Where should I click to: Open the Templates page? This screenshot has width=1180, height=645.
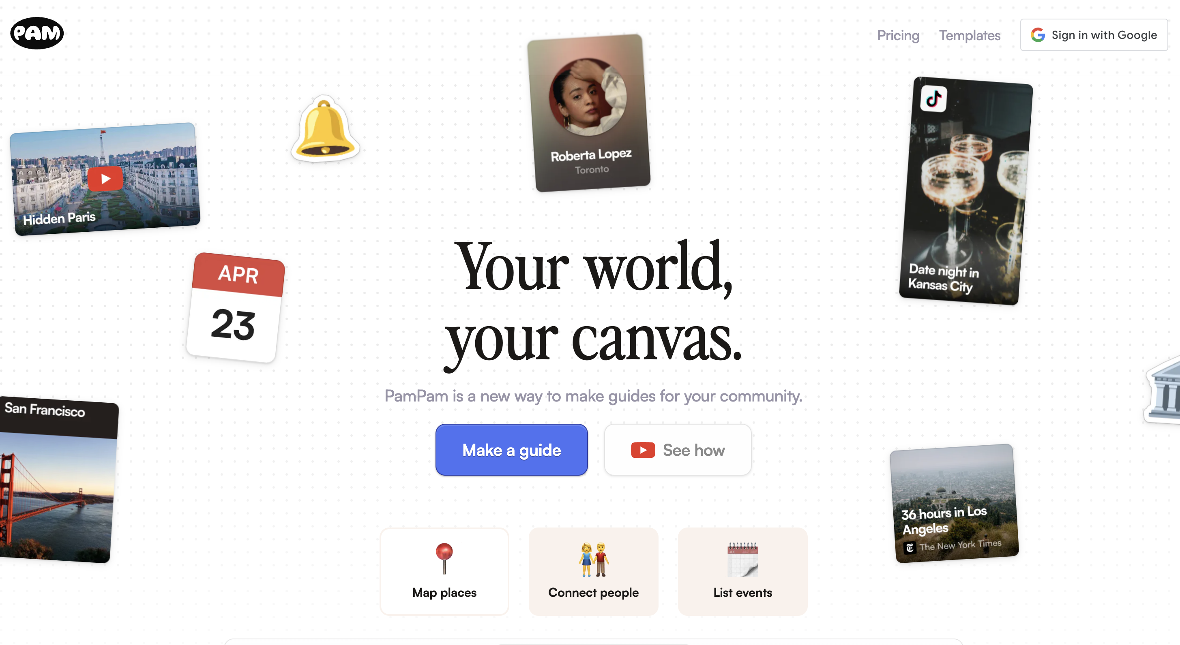pyautogui.click(x=969, y=35)
